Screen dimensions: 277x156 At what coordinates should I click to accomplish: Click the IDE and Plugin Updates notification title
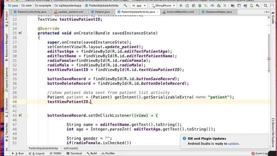coord(207,139)
